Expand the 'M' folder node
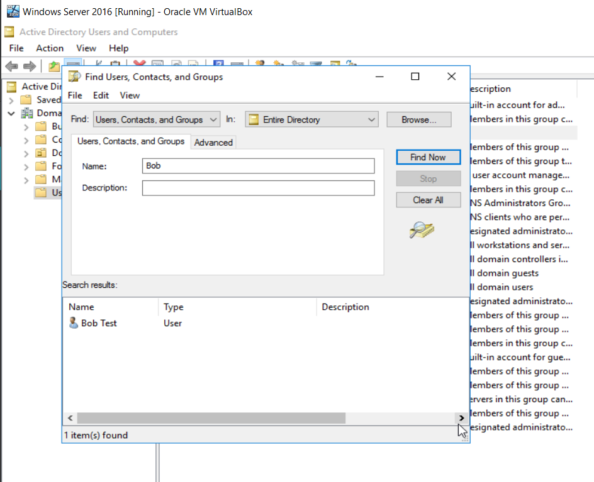This screenshot has height=482, width=594. pos(26,180)
